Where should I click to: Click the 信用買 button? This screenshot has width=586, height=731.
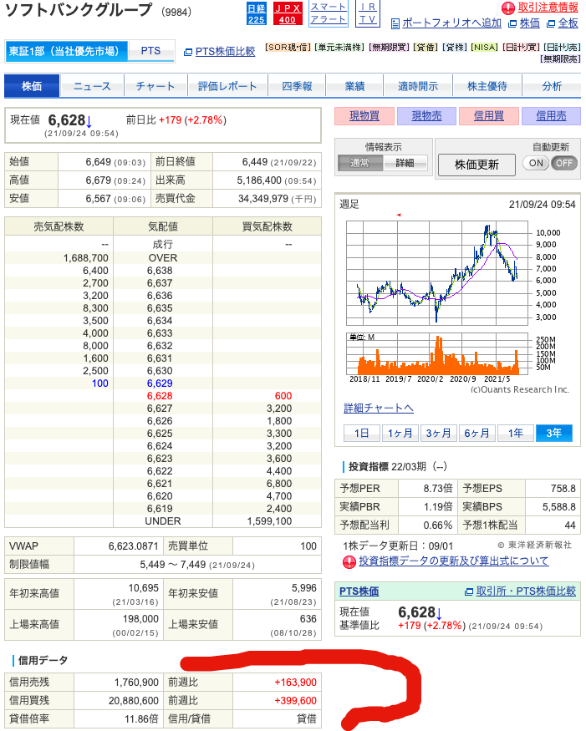tap(488, 116)
